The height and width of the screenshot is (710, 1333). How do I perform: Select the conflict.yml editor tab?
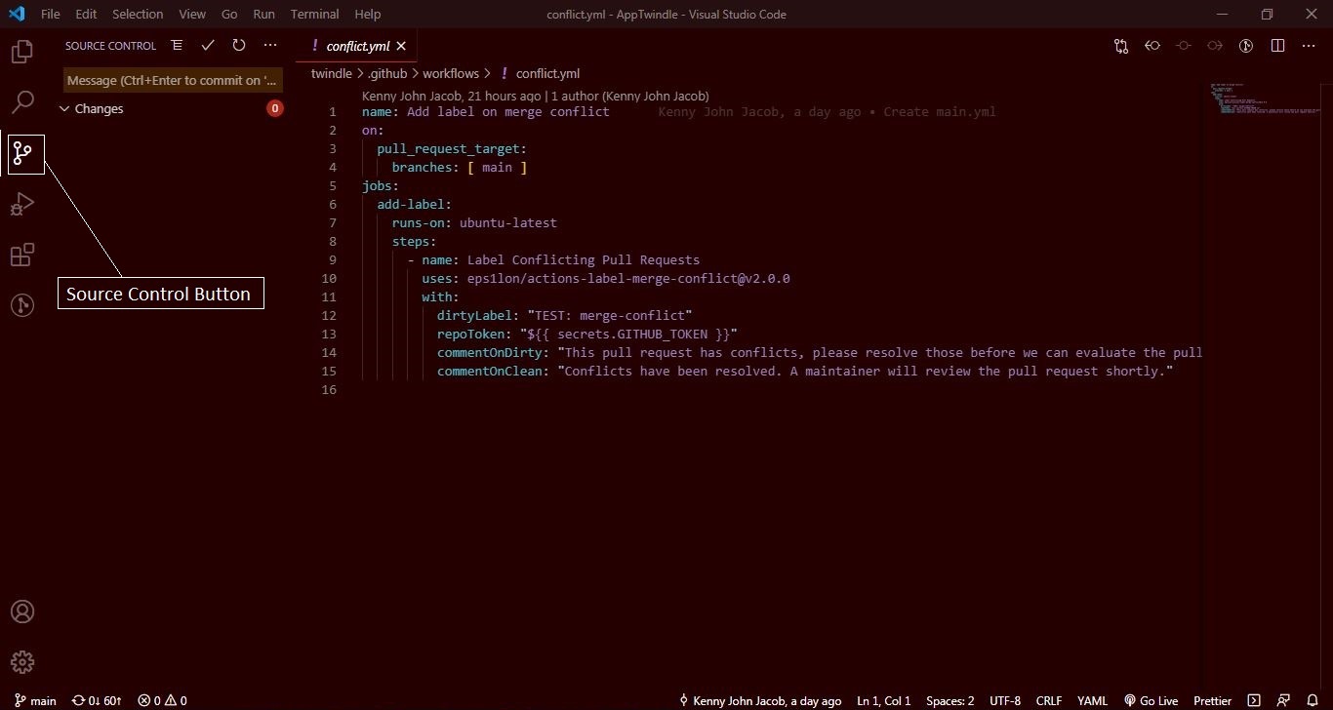pyautogui.click(x=357, y=46)
